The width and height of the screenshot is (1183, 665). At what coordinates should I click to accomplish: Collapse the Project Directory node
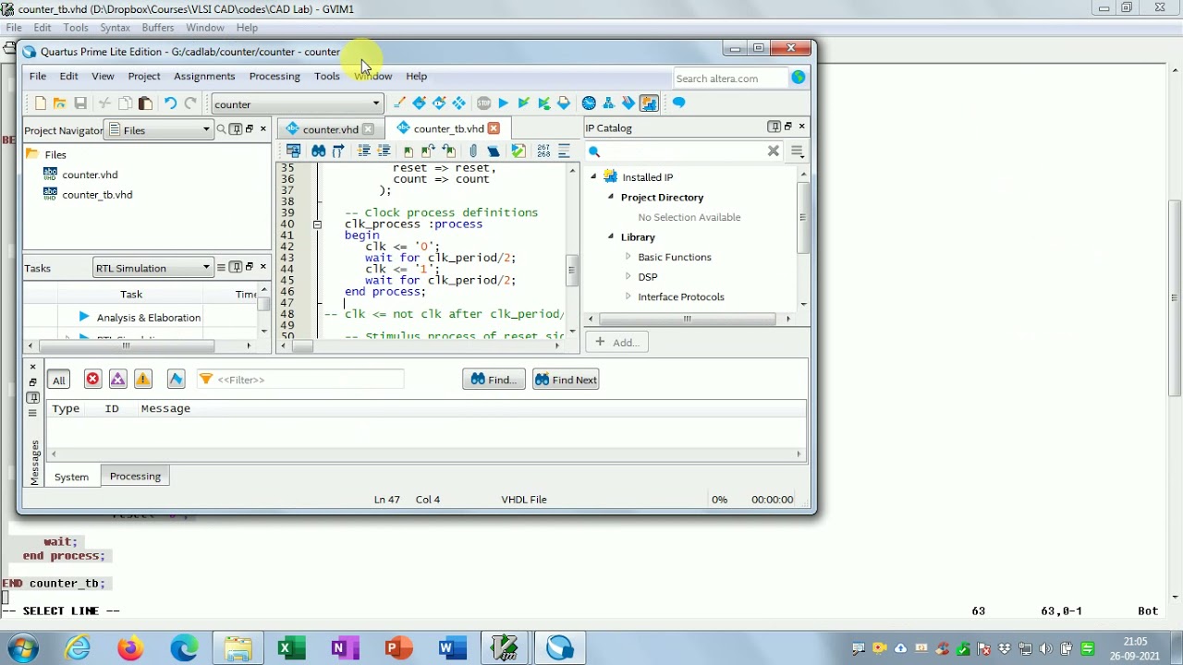click(610, 197)
